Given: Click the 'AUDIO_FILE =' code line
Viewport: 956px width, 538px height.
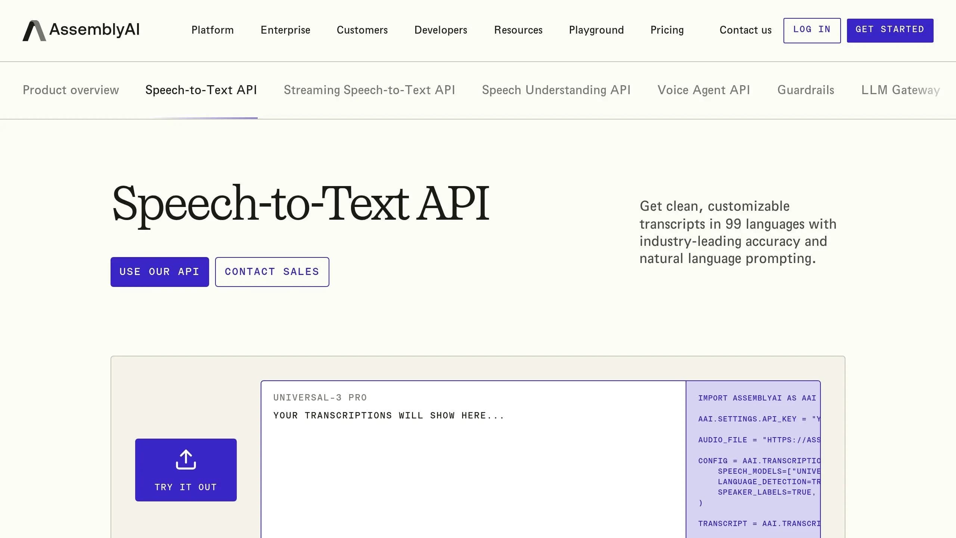Looking at the screenshot, I should [759, 440].
